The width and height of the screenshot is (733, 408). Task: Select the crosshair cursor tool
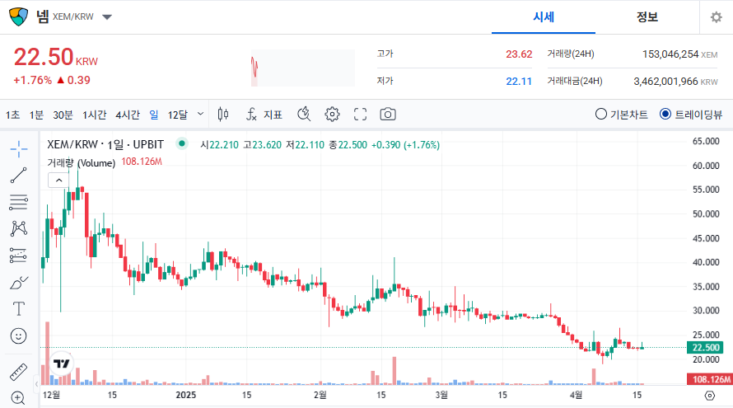tap(19, 149)
